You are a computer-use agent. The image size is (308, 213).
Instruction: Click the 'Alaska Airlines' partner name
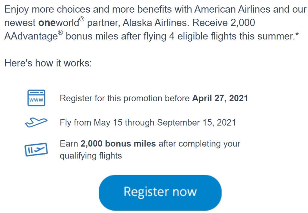click(x=156, y=23)
